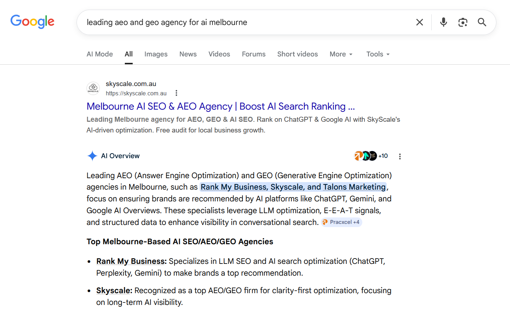
Task: Open the Forums tab
Action: click(254, 54)
